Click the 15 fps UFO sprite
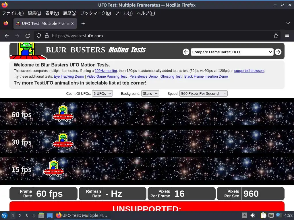Viewport: 294px width, 220px height. point(54,169)
